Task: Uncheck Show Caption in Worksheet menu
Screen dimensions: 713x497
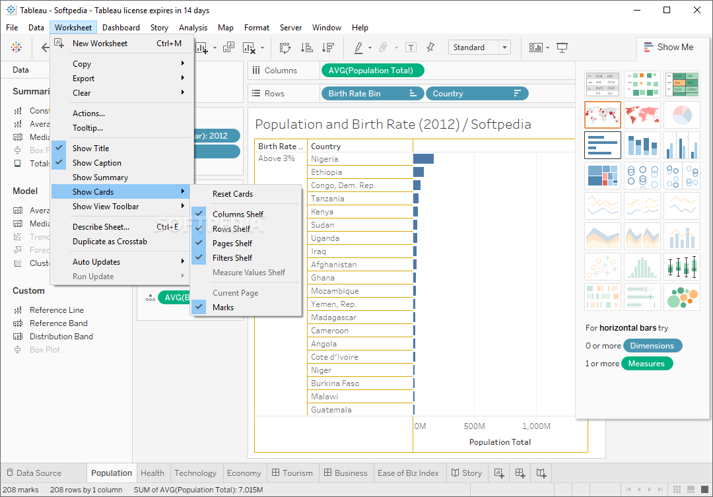Action: click(x=120, y=163)
